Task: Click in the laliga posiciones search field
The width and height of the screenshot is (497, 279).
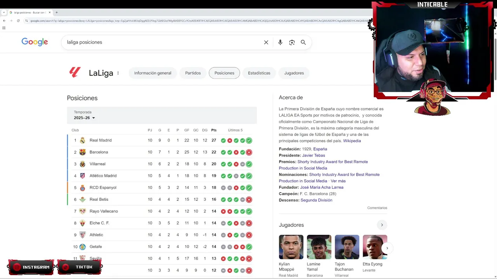Action: point(163,42)
